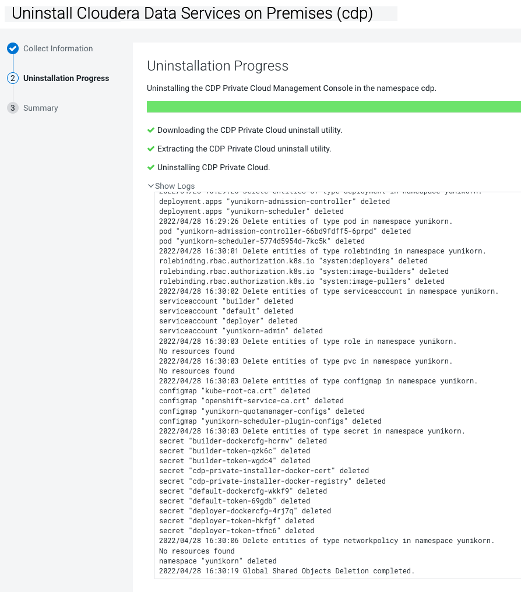Click the page title Uninstall Cloudera Data Services
Image resolution: width=521 pixels, height=592 pixels.
click(x=192, y=13)
